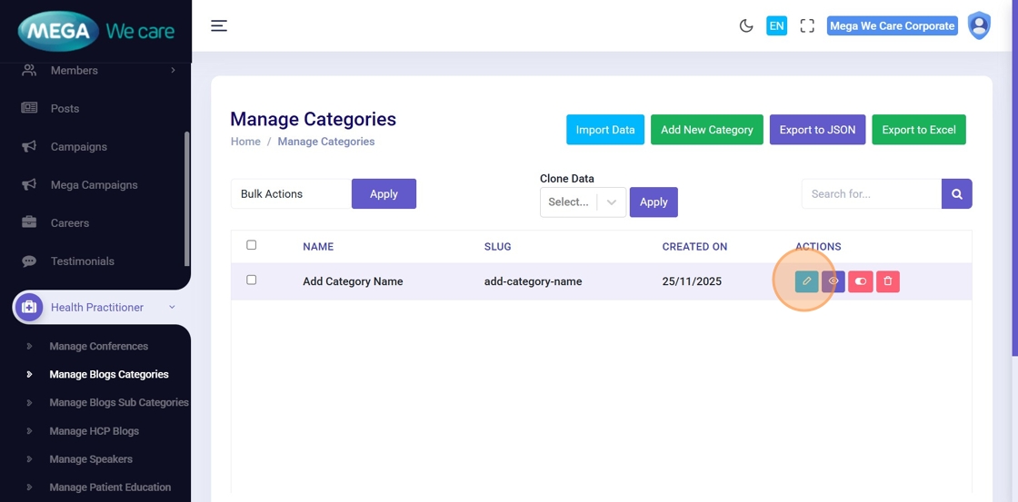Enter fullscreen using the expand icon

(x=807, y=26)
